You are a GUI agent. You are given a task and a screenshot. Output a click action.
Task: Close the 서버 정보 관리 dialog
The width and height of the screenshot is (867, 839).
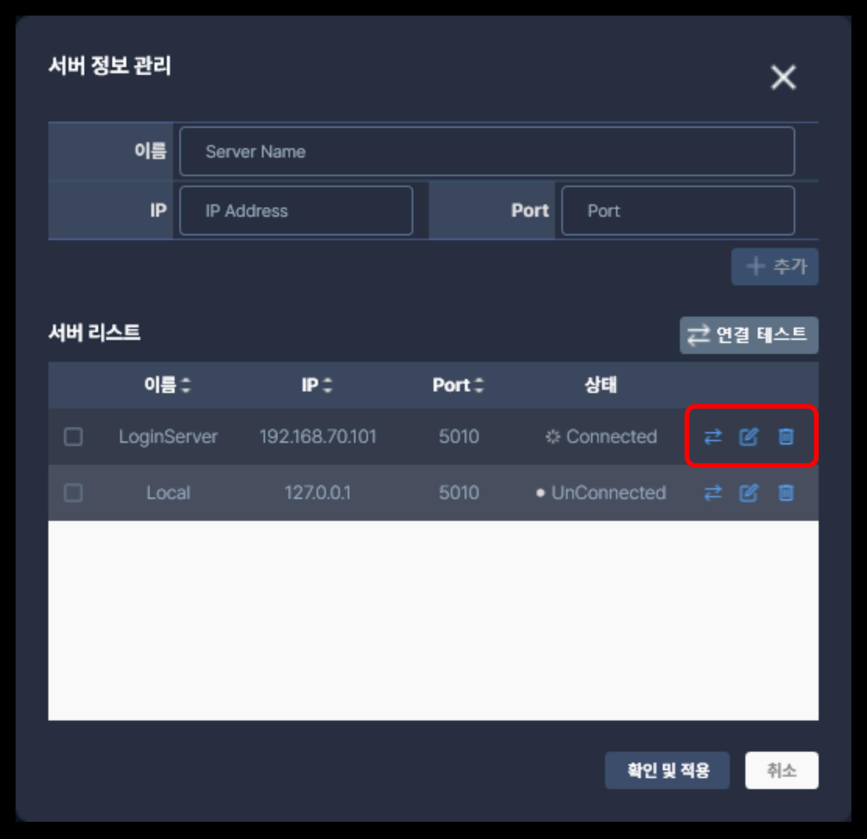[784, 78]
